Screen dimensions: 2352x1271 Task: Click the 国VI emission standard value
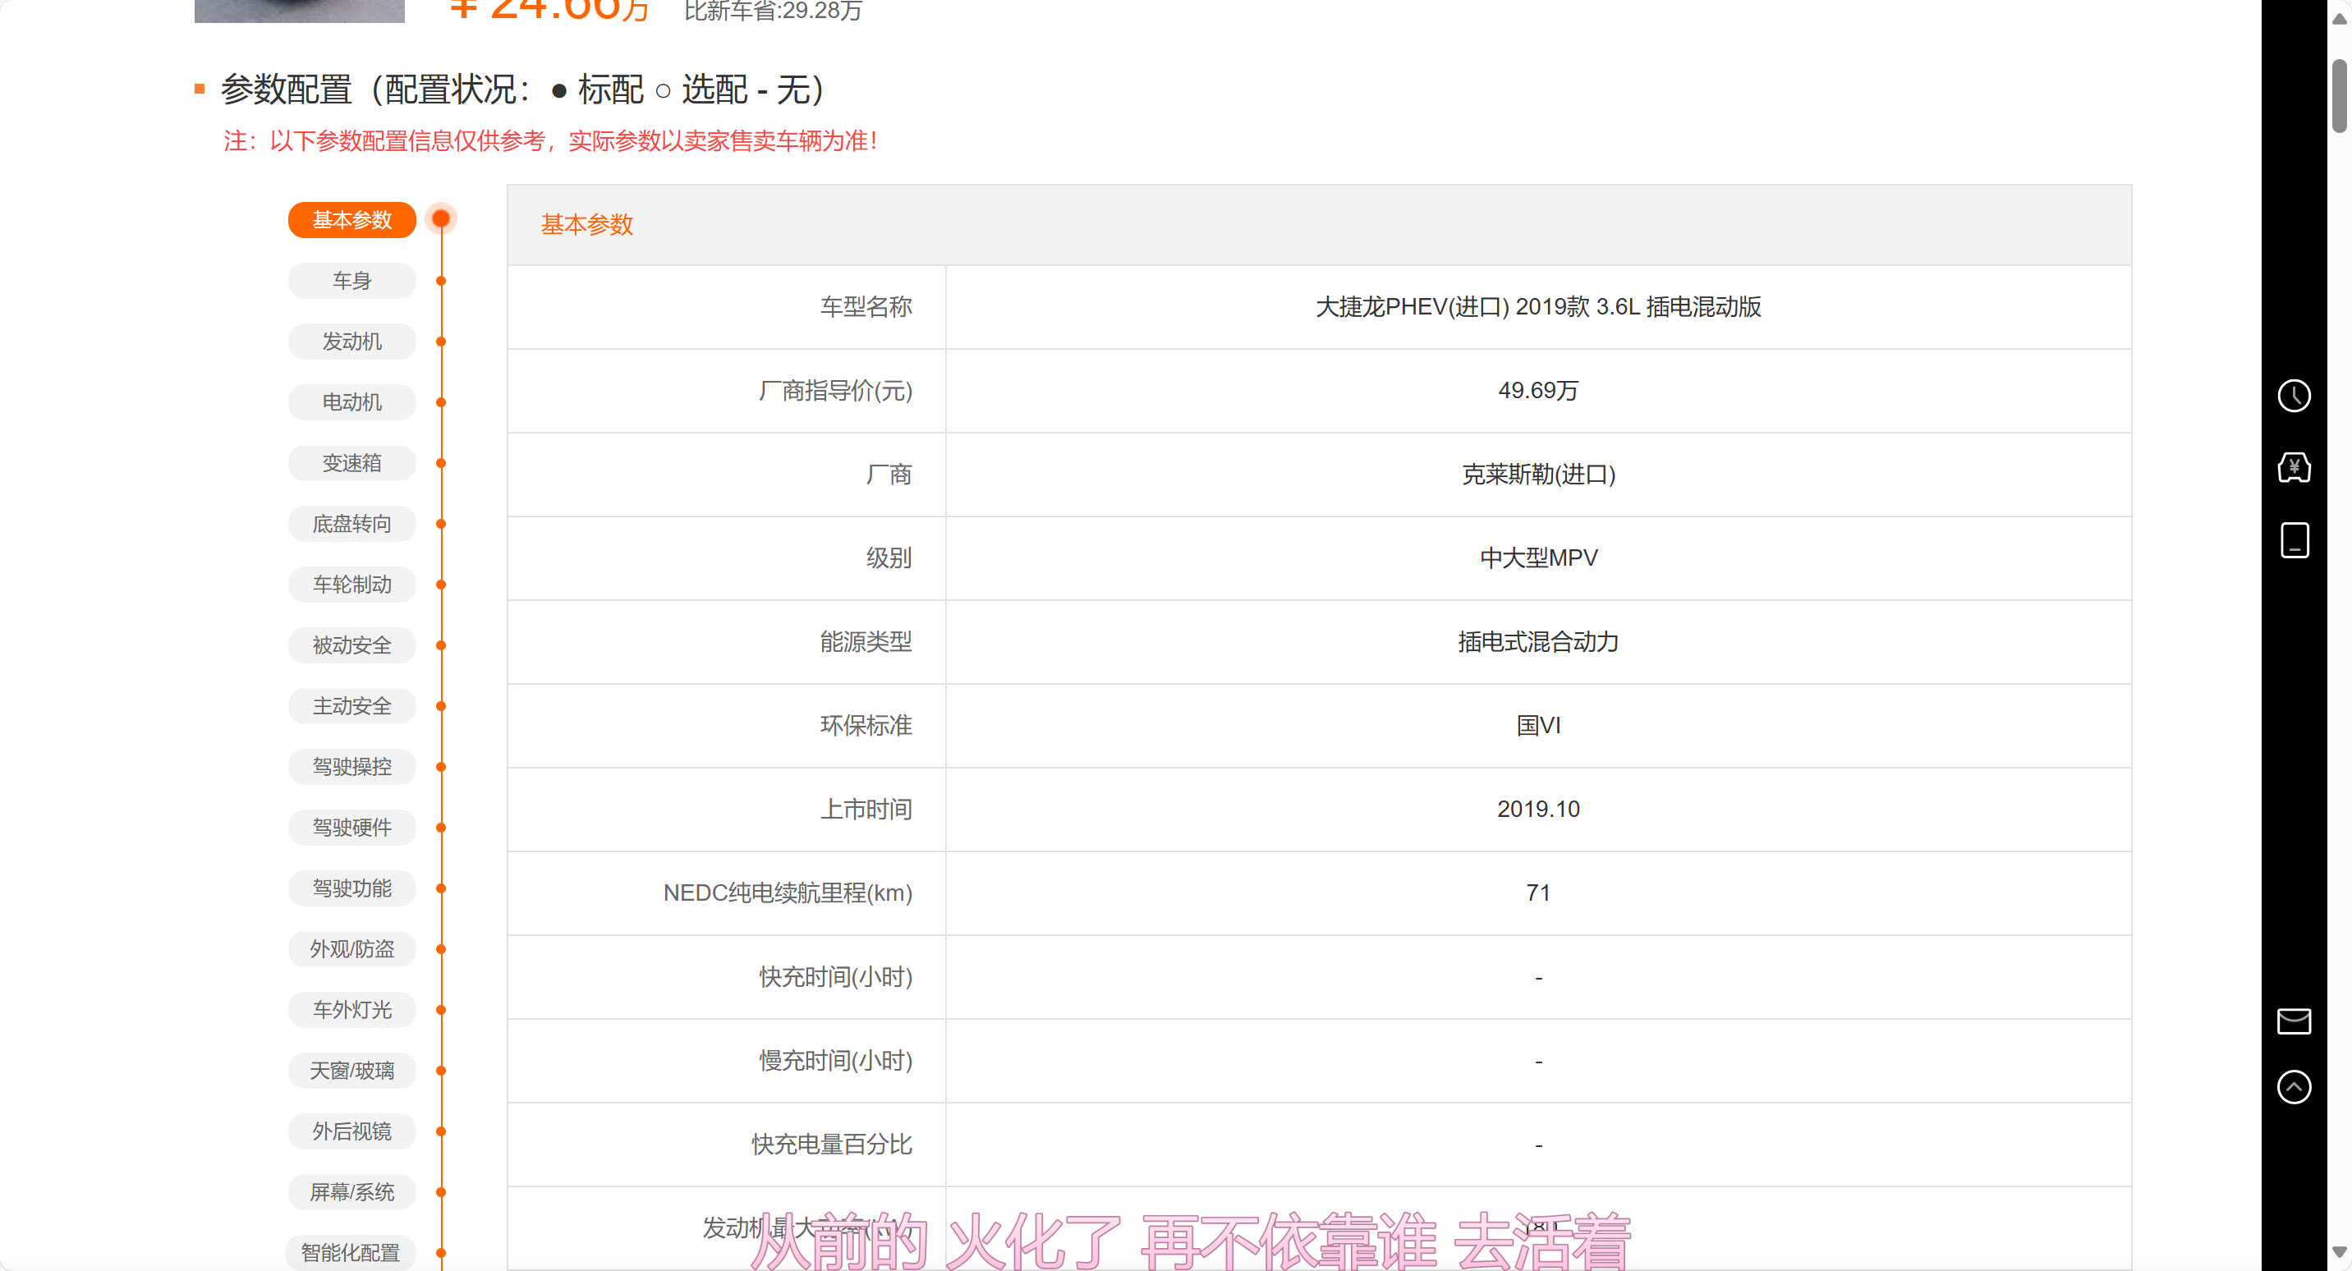coord(1537,726)
